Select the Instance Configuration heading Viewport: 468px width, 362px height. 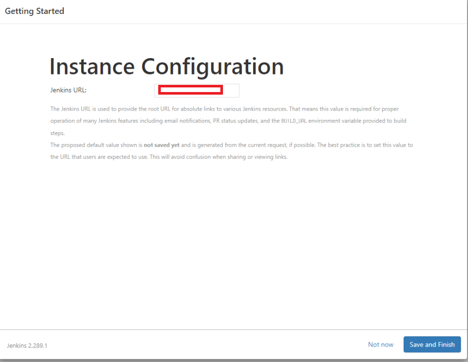pyautogui.click(x=166, y=67)
